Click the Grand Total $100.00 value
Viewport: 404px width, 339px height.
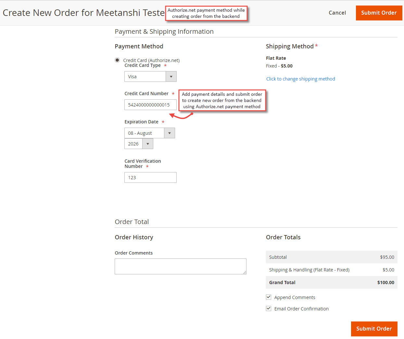coord(386,282)
